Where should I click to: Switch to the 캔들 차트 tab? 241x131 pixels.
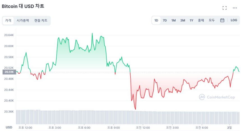[41, 20]
